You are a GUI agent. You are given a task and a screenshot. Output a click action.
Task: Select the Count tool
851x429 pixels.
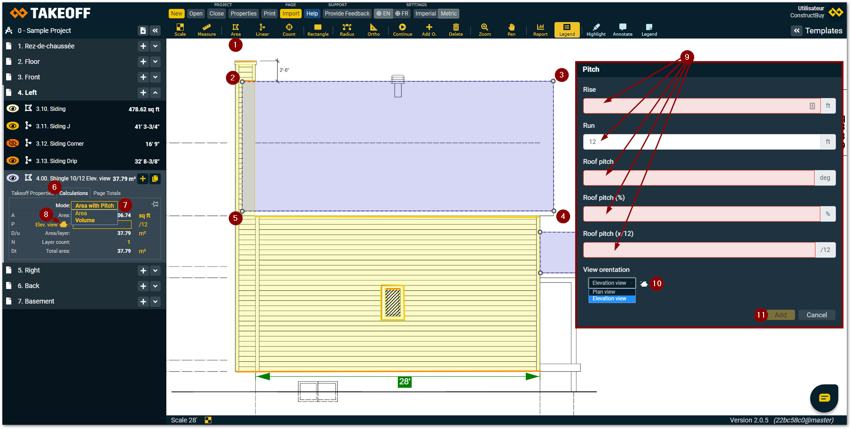[x=289, y=30]
